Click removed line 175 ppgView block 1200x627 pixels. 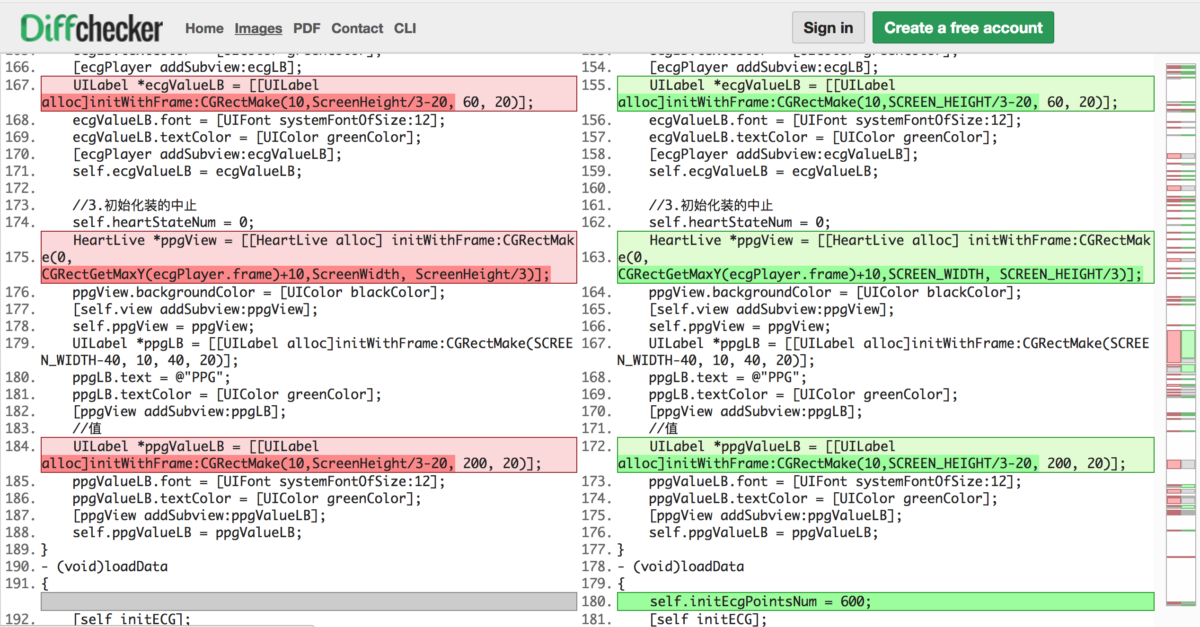tap(309, 257)
